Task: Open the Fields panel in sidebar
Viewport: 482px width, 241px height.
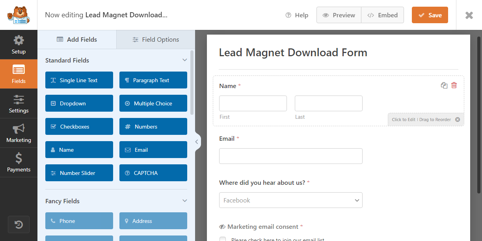Action: click(19, 74)
